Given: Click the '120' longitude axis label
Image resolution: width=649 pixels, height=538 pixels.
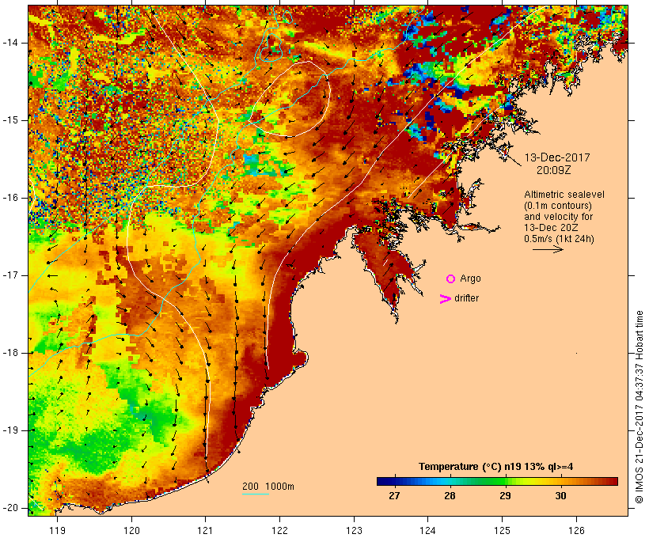Looking at the screenshot, I should (131, 530).
